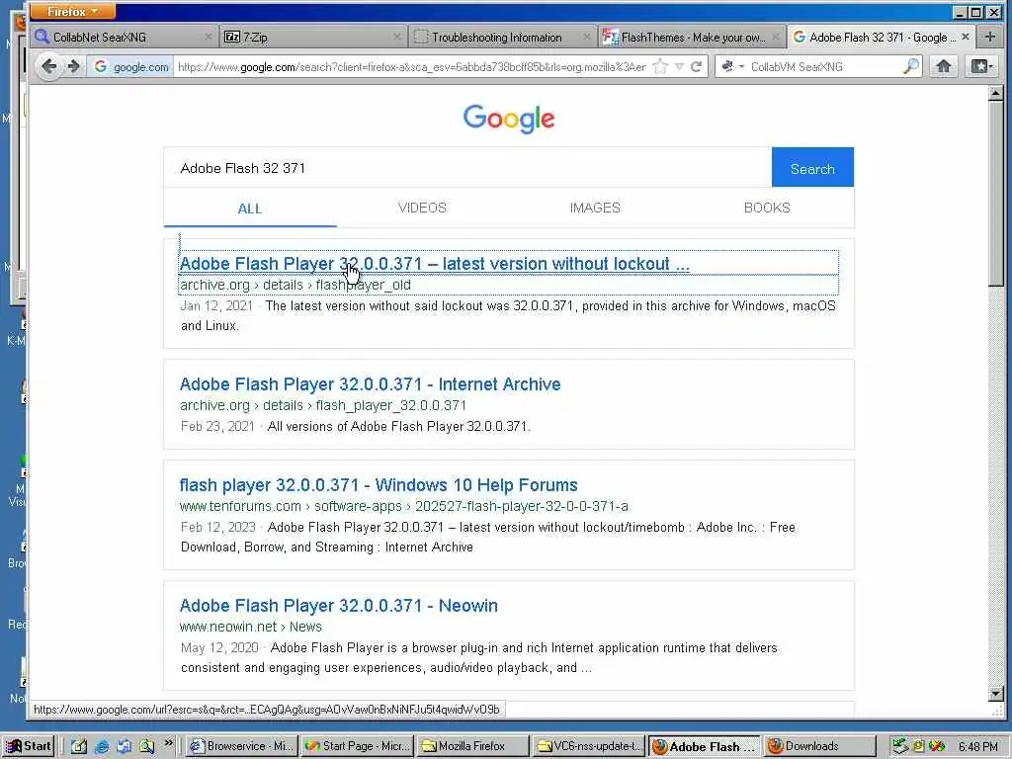The height and width of the screenshot is (759, 1012).
Task: Click the first system tray network icon
Action: click(x=900, y=747)
